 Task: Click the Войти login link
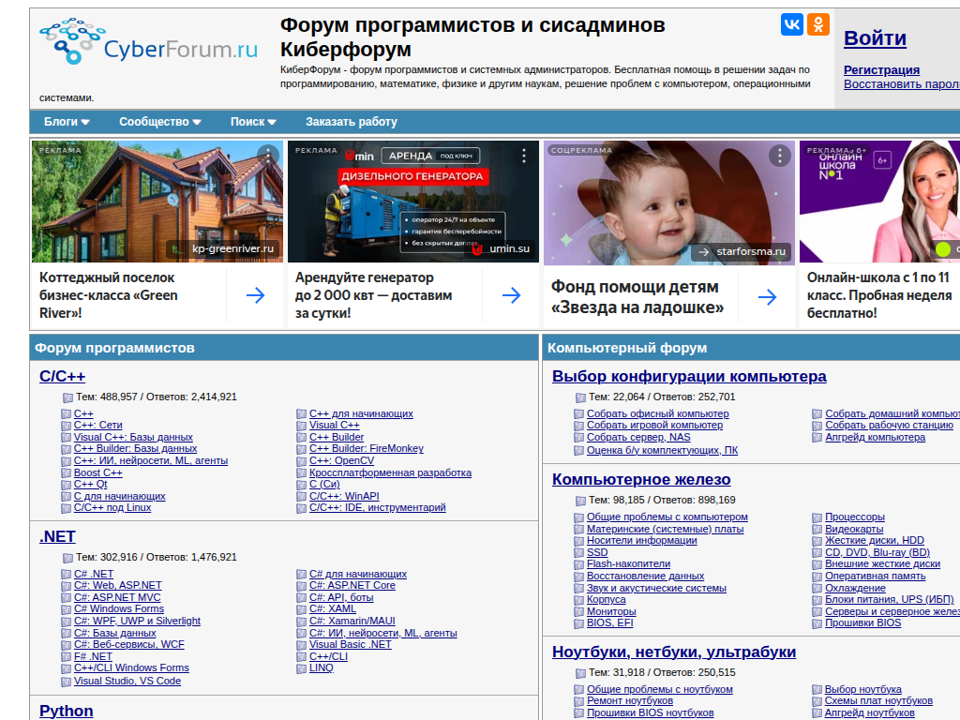click(x=875, y=38)
